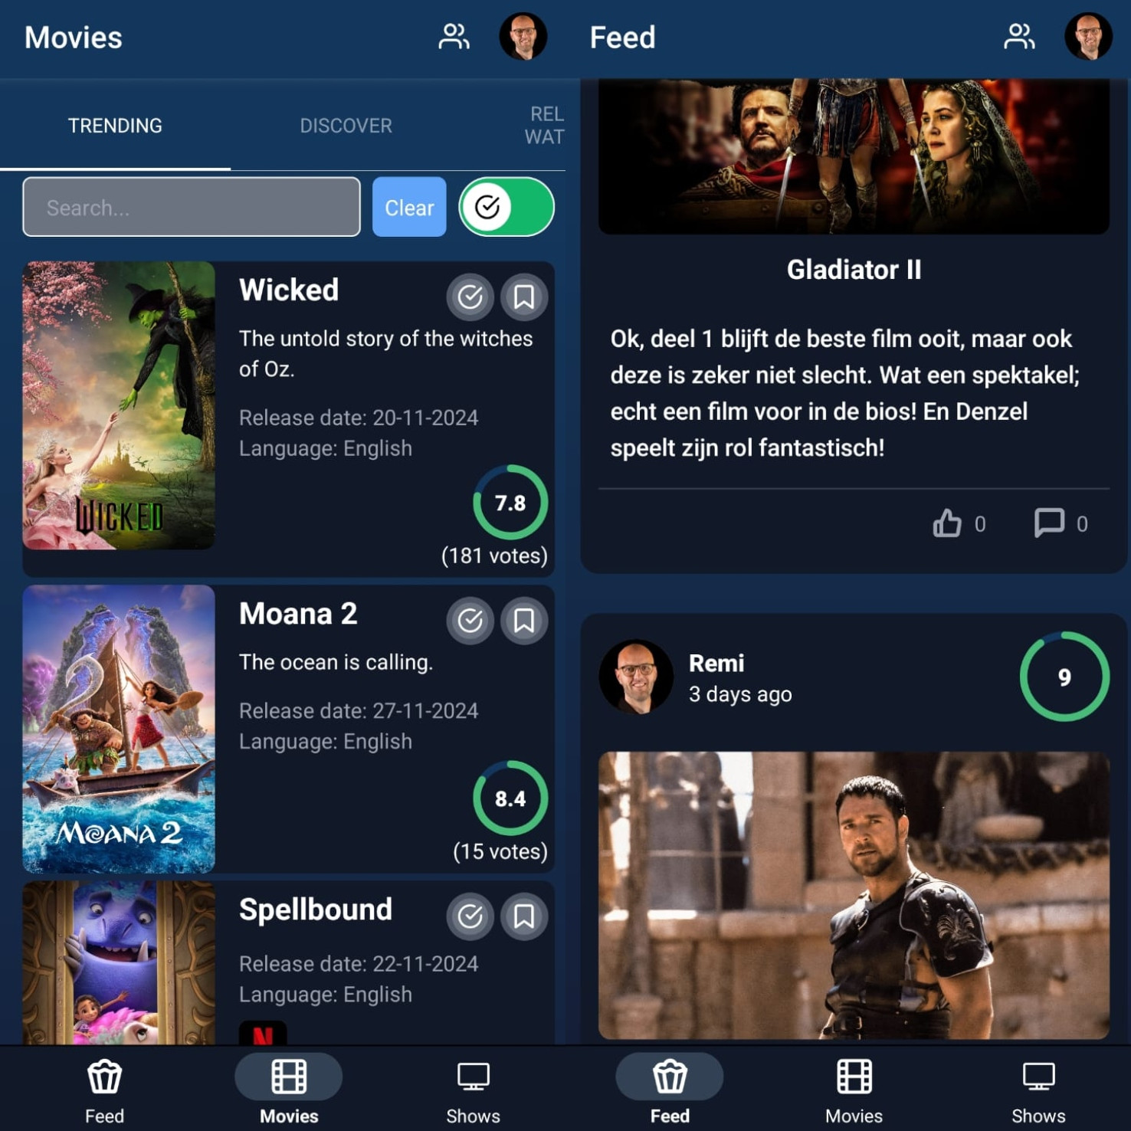The image size is (1131, 1131).
Task: Mark Moana 2 as watched
Action: pos(470,620)
